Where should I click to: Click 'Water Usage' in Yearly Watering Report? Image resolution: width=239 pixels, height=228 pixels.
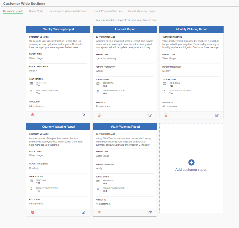pos(102,156)
